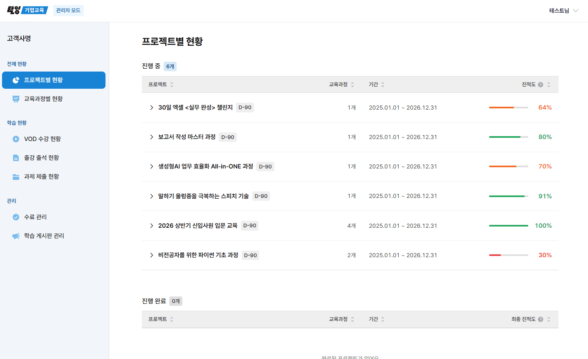The height and width of the screenshot is (359, 588).
Task: Click 말하기 울렁증을 극복하는 스피치 기술
Action: (x=204, y=196)
